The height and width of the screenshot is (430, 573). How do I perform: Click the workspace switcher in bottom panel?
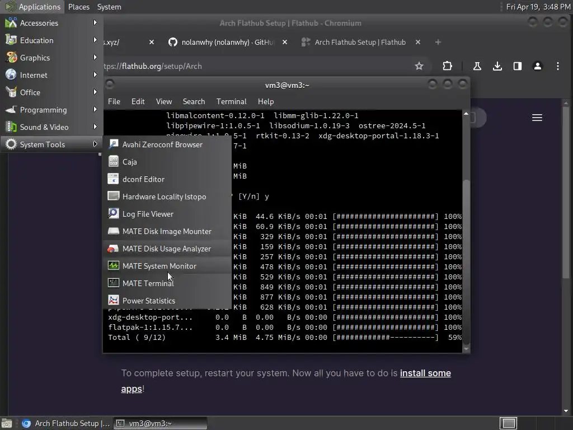click(x=508, y=423)
